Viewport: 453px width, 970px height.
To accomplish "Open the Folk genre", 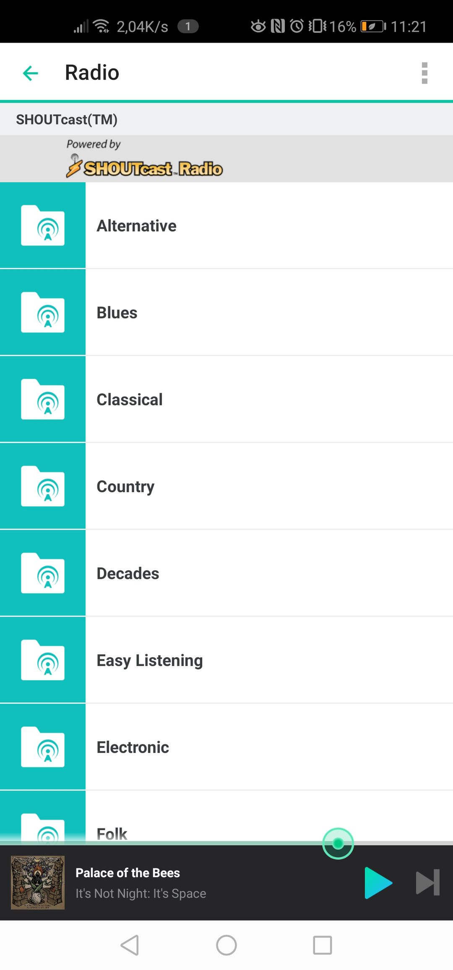I will (x=226, y=817).
